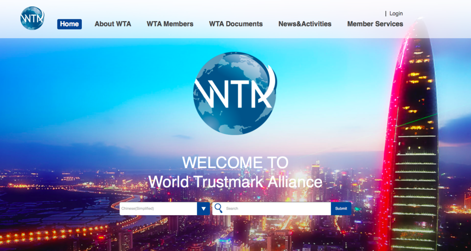The width and height of the screenshot is (471, 251).
Task: Open the About WTA menu
Action: pyautogui.click(x=113, y=24)
